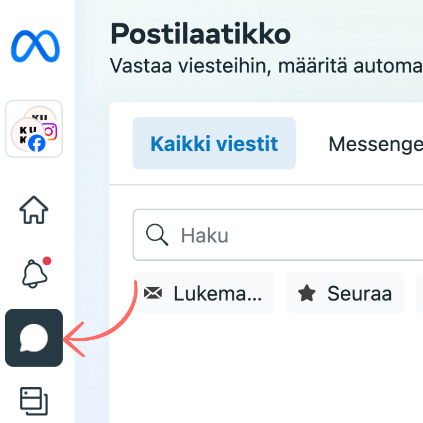Open notifications via the bell icon
Screen dimensions: 423x423
(34, 274)
